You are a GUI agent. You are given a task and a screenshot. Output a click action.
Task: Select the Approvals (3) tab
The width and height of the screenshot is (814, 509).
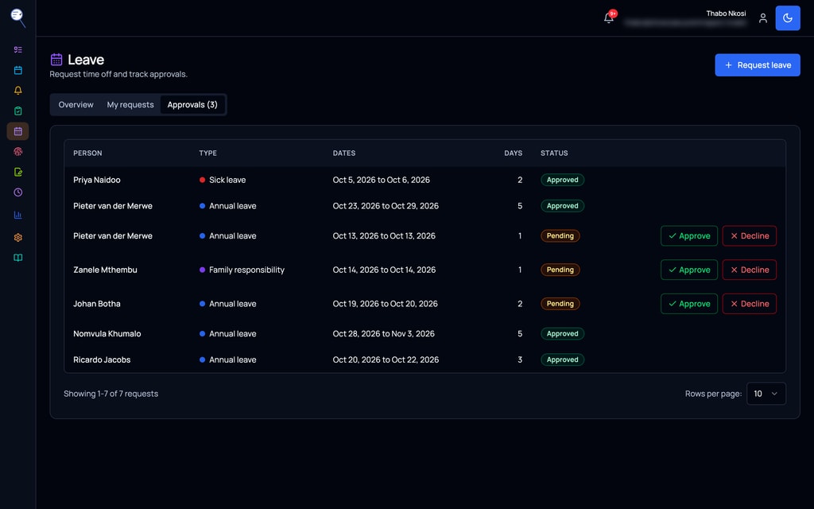tap(192, 104)
